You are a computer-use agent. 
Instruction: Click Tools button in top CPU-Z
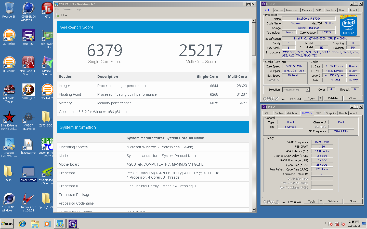(311, 98)
